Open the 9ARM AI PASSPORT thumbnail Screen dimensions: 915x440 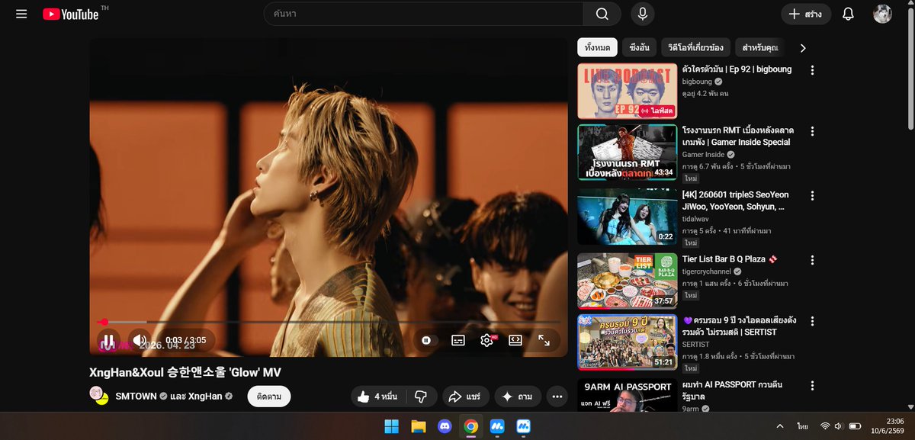(x=627, y=395)
